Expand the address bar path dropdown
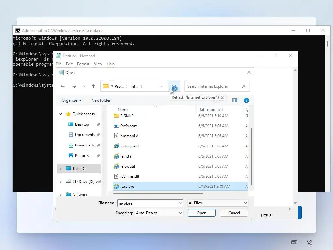This screenshot has width=333, height=250. tap(162, 87)
